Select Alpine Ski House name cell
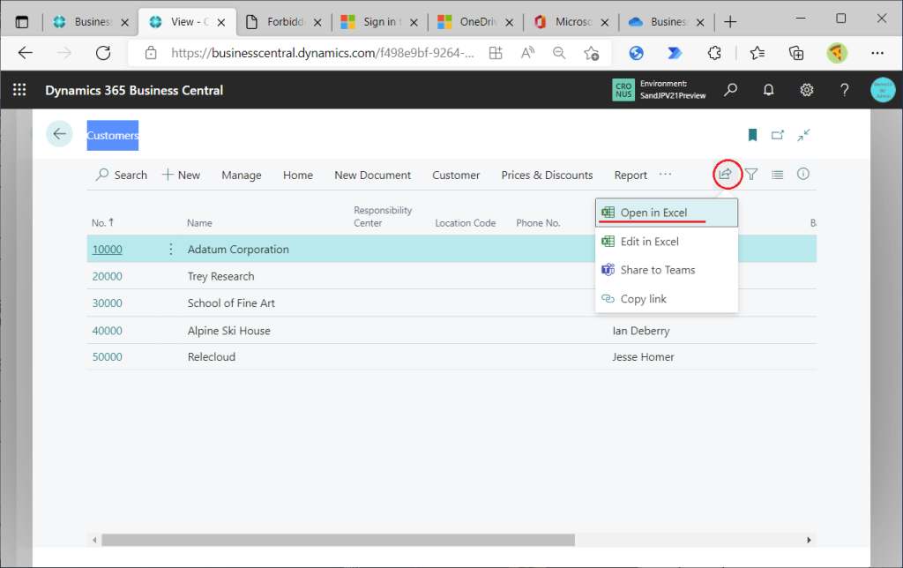 [228, 331]
